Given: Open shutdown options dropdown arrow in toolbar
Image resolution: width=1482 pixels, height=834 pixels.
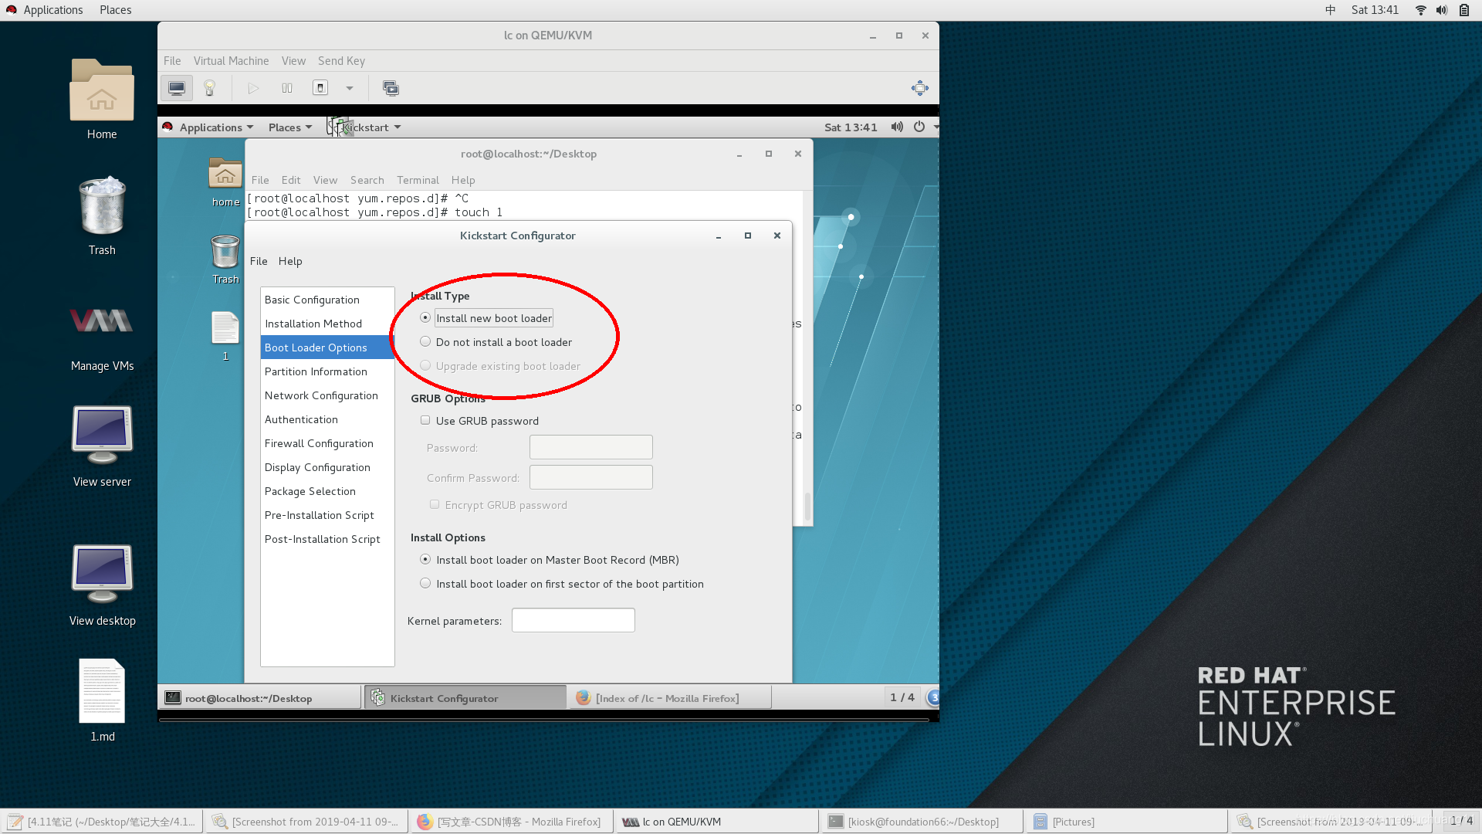Looking at the screenshot, I should tap(350, 88).
